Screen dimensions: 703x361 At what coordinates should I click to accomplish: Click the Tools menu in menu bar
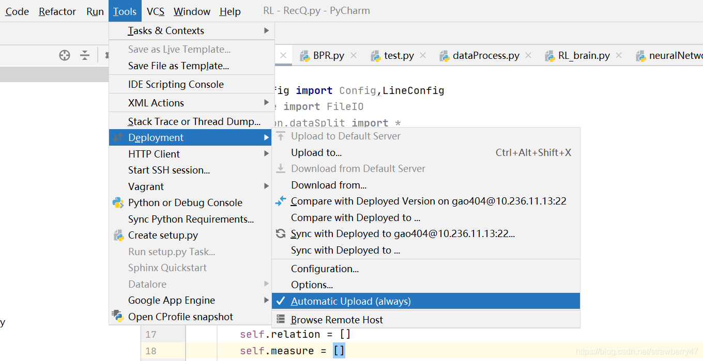pos(125,11)
